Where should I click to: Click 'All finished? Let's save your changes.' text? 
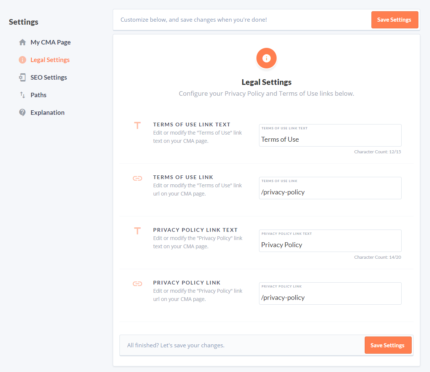[176, 345]
